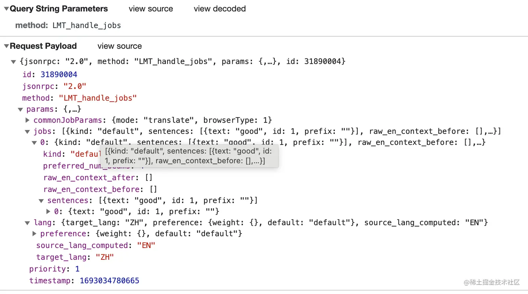Expand the preference object
528x294 pixels.
pyautogui.click(x=34, y=234)
